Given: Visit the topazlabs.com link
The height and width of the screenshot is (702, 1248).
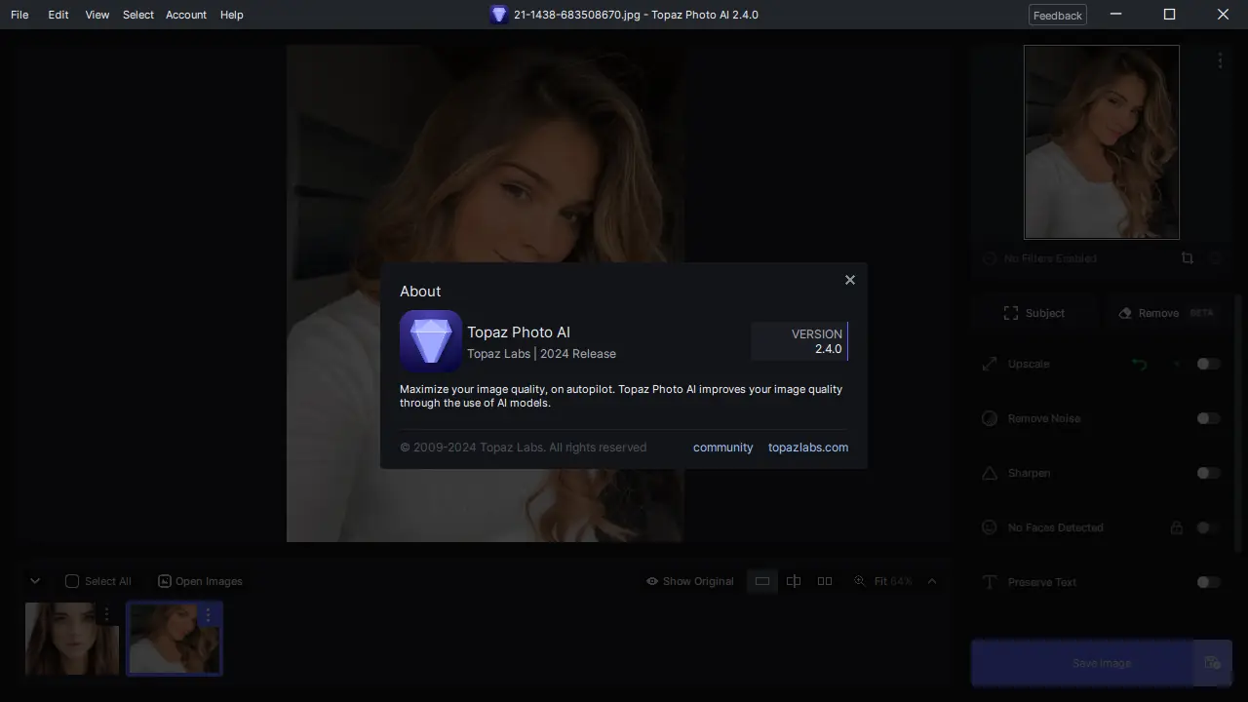Looking at the screenshot, I should pyautogui.click(x=808, y=448).
